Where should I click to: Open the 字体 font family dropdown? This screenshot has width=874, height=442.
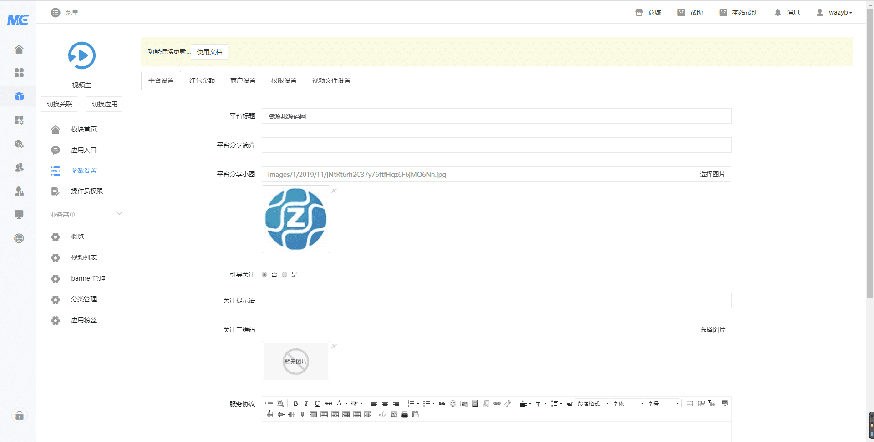coord(628,403)
